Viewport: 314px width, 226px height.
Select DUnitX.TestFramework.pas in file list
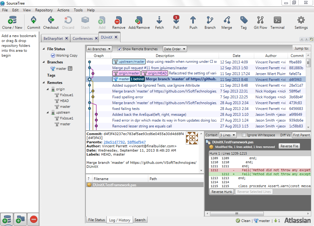coord(115,185)
